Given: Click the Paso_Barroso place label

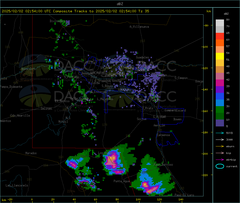Looking at the screenshot, I should 163,165.
